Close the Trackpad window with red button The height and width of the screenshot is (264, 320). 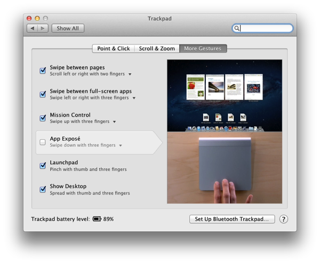pos(29,18)
